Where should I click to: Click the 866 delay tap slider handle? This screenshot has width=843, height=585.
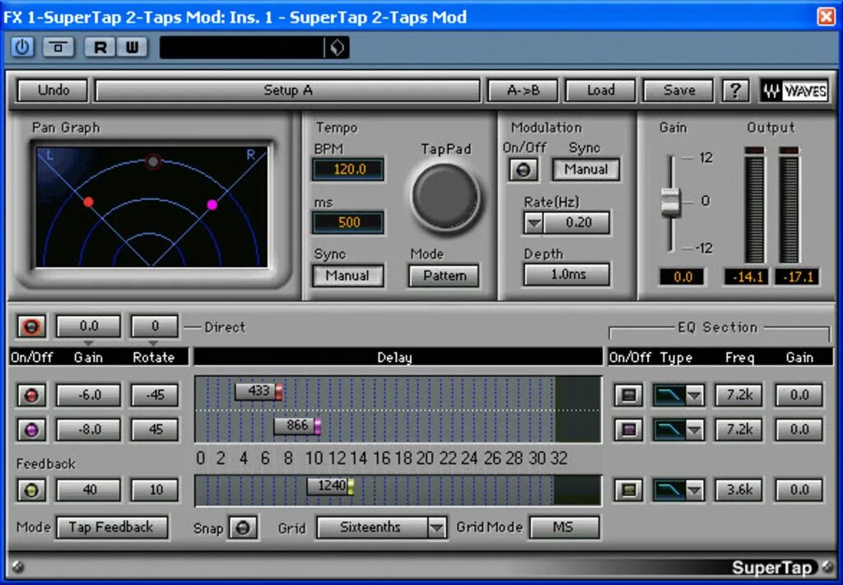point(297,426)
